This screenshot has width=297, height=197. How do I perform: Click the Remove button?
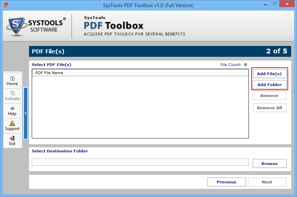(x=269, y=96)
